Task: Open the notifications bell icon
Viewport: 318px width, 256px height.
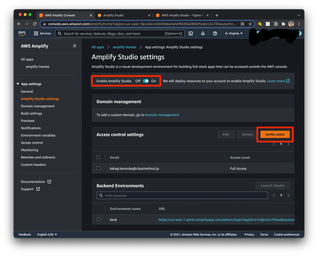Action: pos(203,33)
